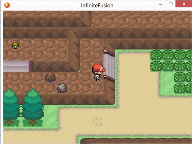
Task: Click the tall grass patch top right
Action: (171, 61)
